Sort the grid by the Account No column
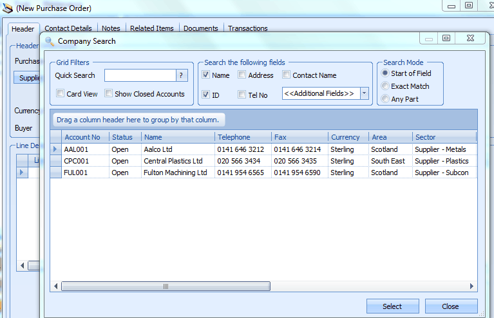Viewport: 494px width, 318px height. pyautogui.click(x=82, y=137)
